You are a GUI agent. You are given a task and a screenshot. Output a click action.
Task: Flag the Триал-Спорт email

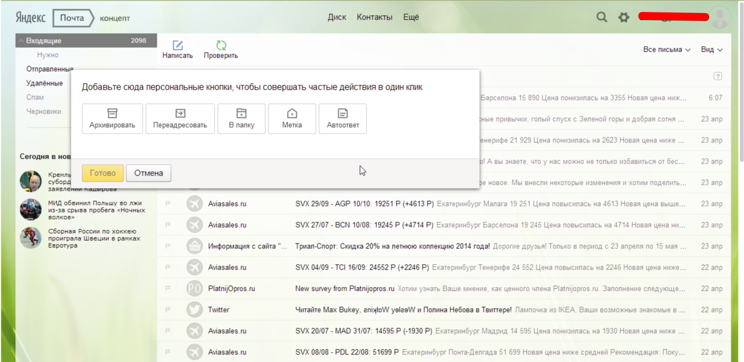click(168, 246)
